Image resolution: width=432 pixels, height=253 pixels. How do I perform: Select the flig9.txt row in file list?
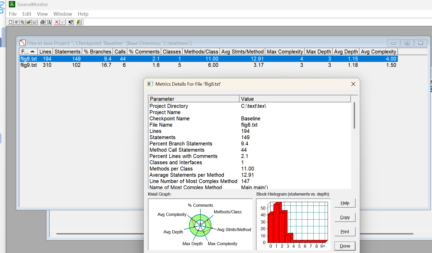pos(209,65)
